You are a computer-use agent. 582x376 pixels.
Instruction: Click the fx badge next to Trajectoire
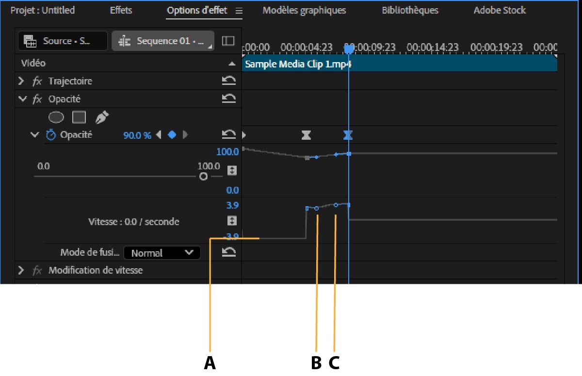pos(38,81)
